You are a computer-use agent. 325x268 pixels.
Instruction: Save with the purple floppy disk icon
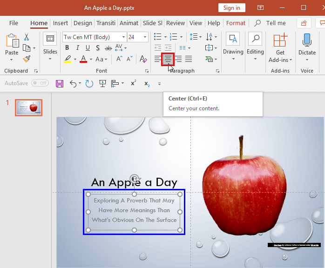tap(60, 84)
